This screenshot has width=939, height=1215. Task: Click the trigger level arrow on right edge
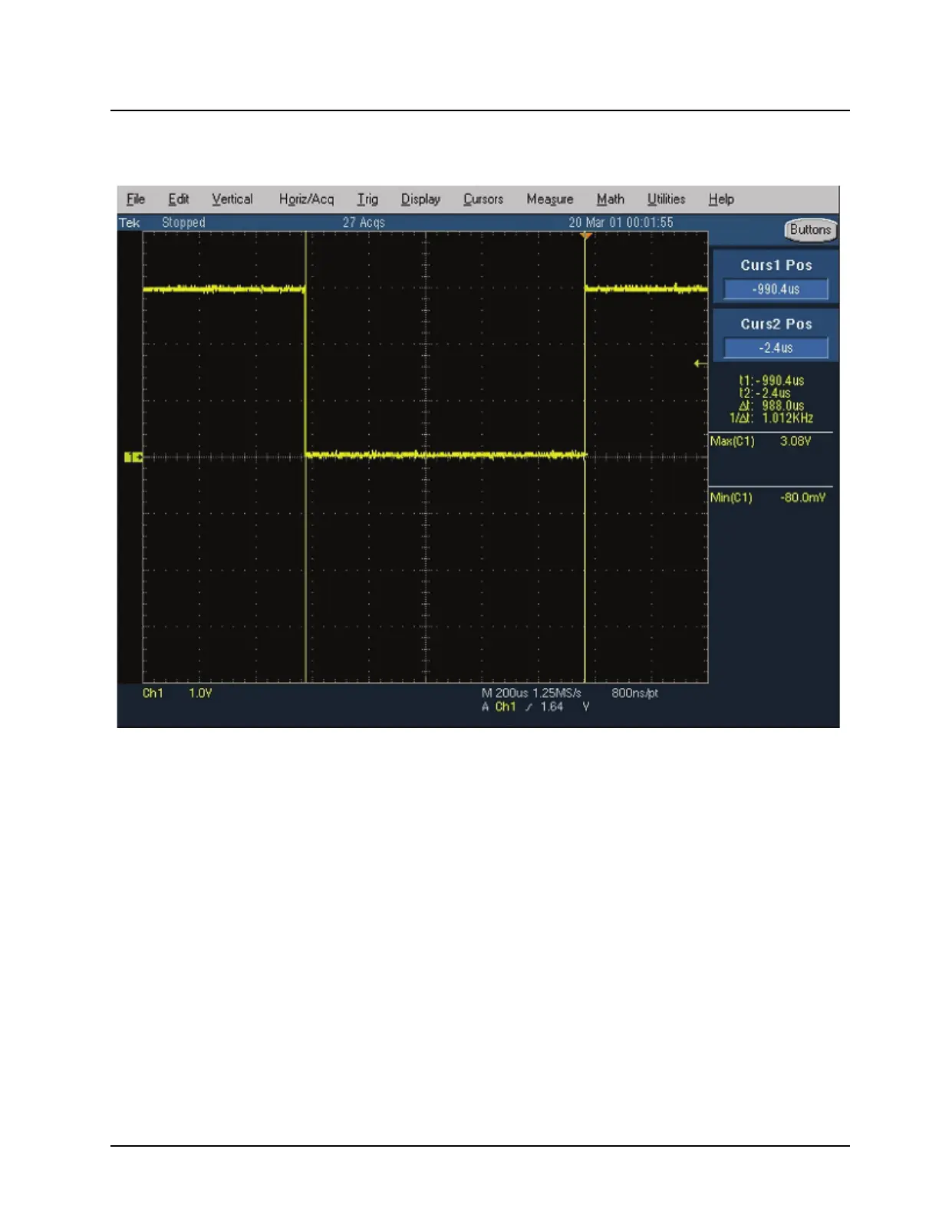pyautogui.click(x=700, y=364)
